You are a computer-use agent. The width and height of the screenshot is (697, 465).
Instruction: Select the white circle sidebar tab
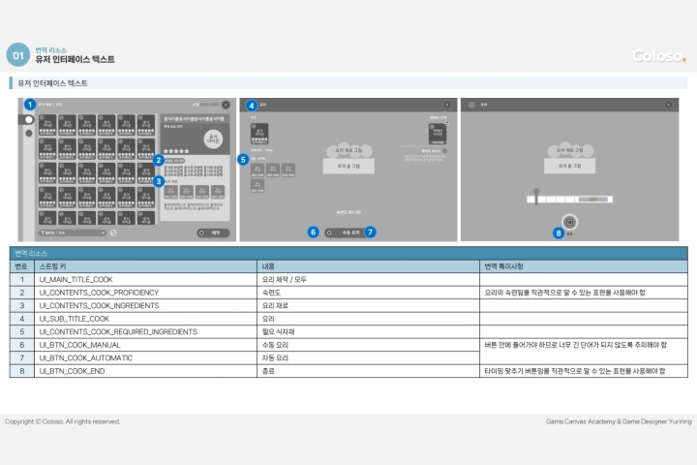[29, 119]
